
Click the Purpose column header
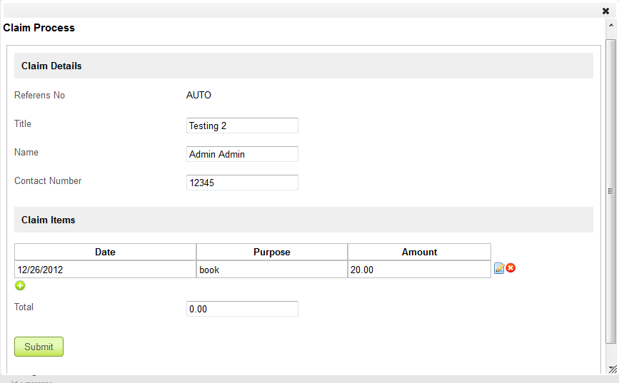[x=271, y=252]
